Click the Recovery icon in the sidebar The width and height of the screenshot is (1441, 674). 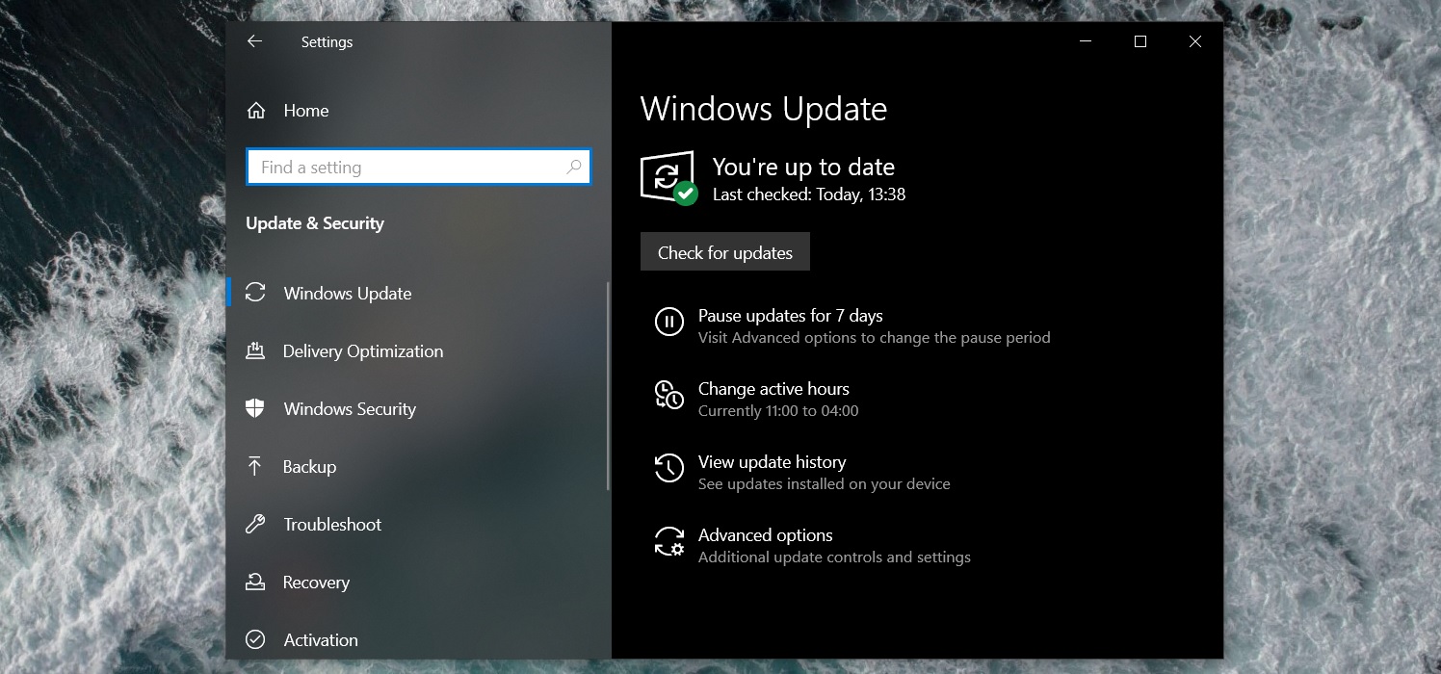(x=255, y=582)
